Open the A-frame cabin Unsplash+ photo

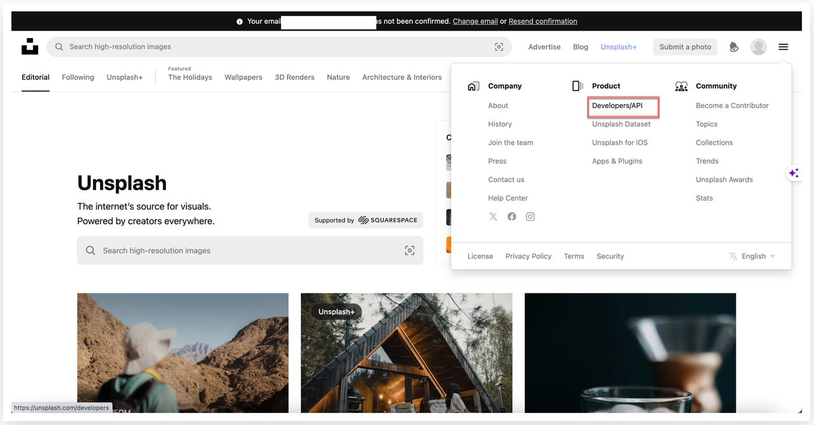tap(406, 353)
